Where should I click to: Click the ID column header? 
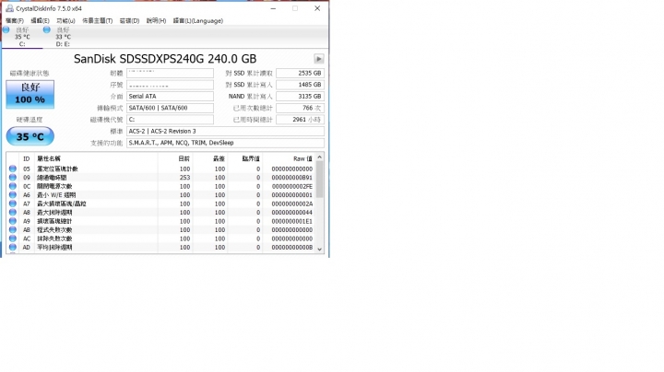click(x=26, y=158)
